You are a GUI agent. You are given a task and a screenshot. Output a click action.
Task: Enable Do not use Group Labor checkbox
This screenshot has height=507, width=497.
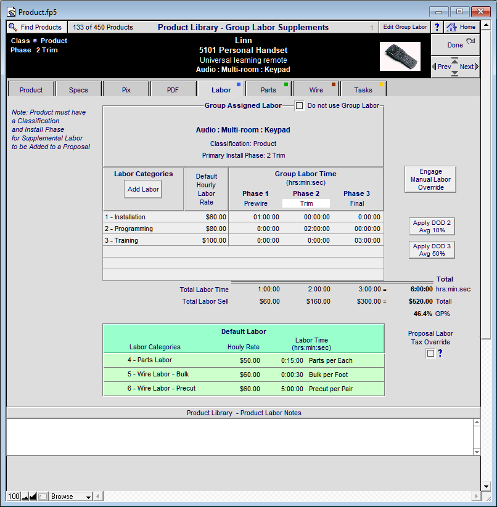(x=299, y=106)
